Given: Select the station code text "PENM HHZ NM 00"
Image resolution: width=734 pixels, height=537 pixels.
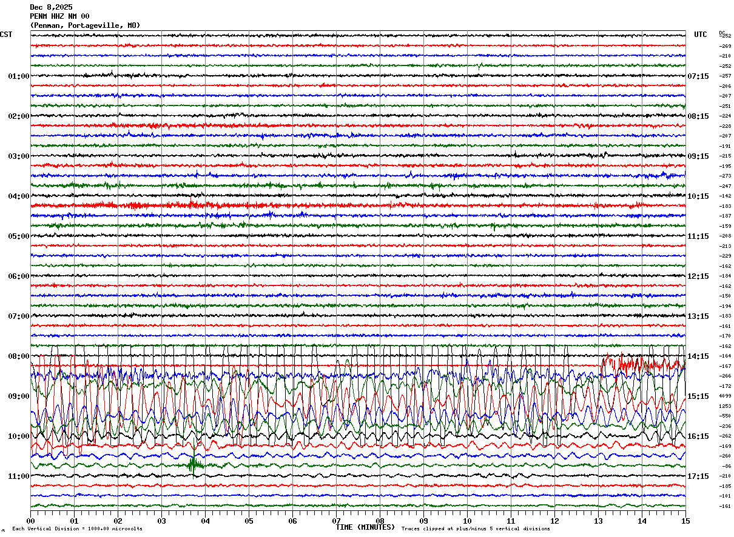Looking at the screenshot, I should click(59, 16).
